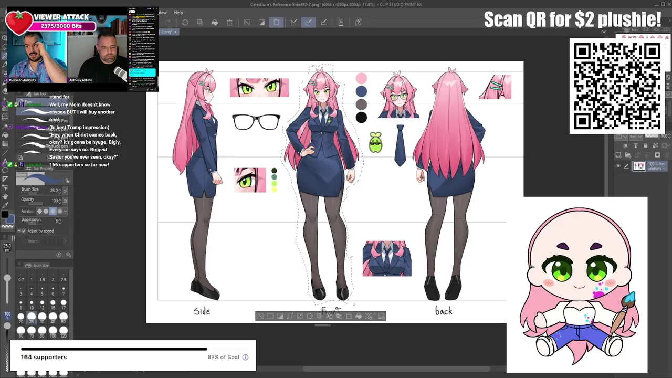672x378 pixels.
Task: Click the opacity dynamics icon beside 100
Action: coord(65,201)
